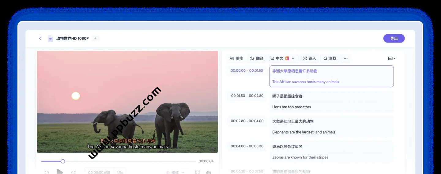Click 'Elephants are the largest land animals'
The width and height of the screenshot is (441, 174).
pos(304,132)
